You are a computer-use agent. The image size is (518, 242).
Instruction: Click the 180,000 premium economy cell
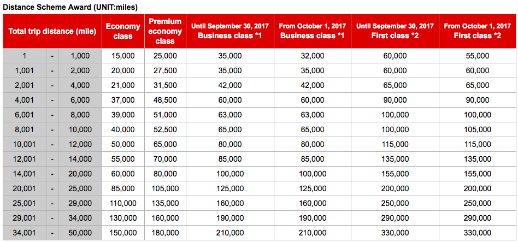point(165,233)
